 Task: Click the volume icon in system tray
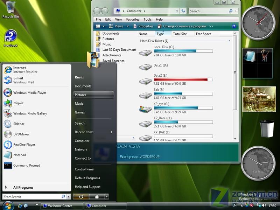coord(264,205)
